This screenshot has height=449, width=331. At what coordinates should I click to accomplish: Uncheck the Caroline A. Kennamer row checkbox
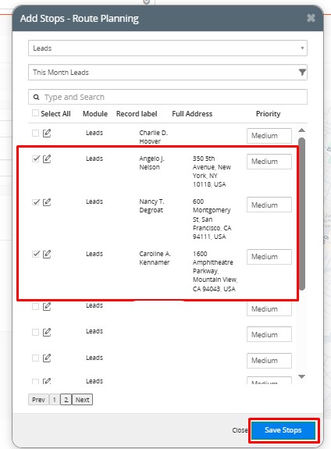click(x=35, y=254)
